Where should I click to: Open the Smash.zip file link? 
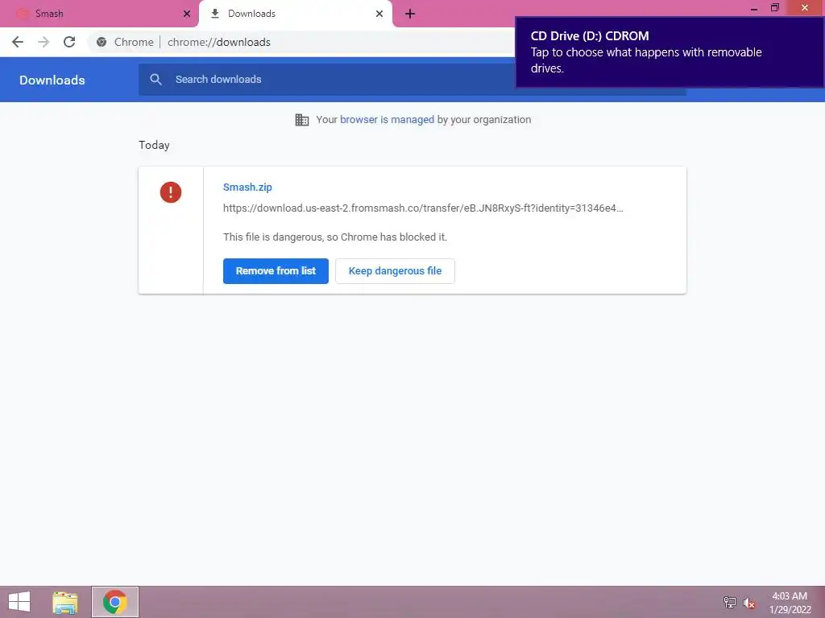(247, 187)
